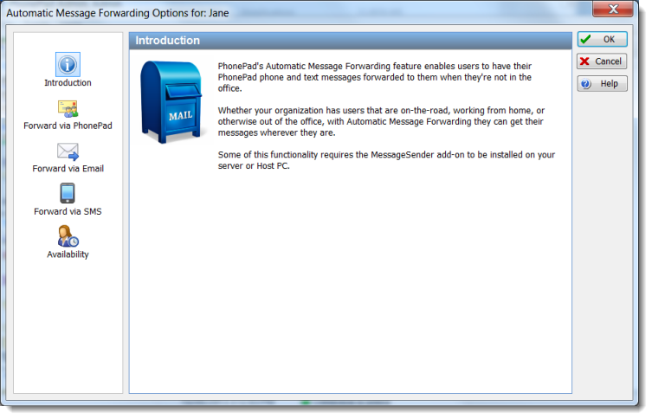Close the Automatic Message Forwarding window
Image resolution: width=652 pixels, height=419 pixels.
613,9
